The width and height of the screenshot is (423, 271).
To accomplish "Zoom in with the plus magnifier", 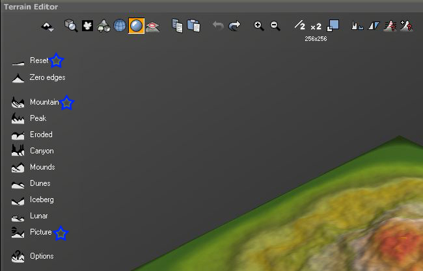I will pos(259,26).
